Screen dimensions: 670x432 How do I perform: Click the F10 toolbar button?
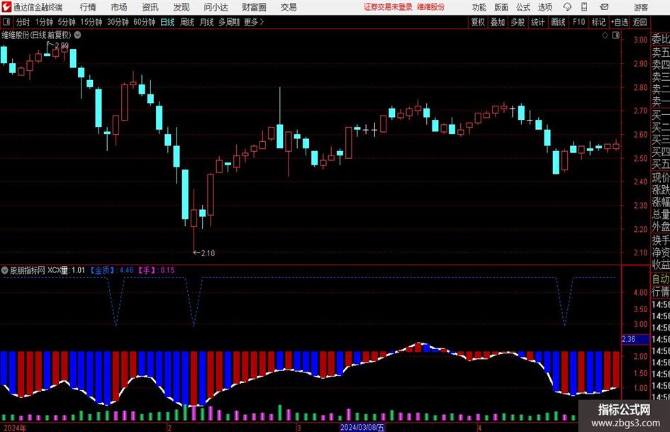579,22
